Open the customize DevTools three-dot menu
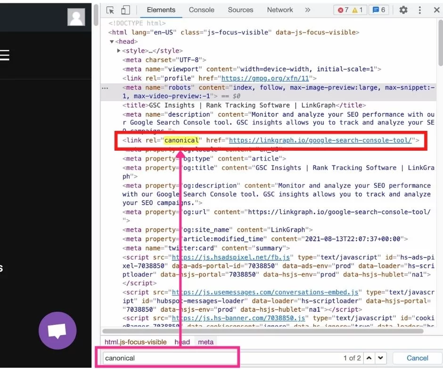Screen dimensions: 443x371 (x=420, y=9)
